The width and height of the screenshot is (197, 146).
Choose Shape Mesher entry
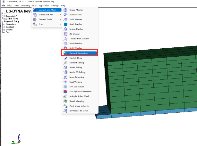tap(80, 10)
